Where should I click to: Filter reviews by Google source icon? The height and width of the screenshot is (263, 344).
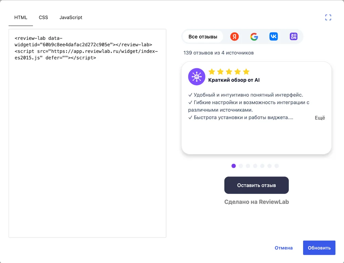[x=254, y=36]
